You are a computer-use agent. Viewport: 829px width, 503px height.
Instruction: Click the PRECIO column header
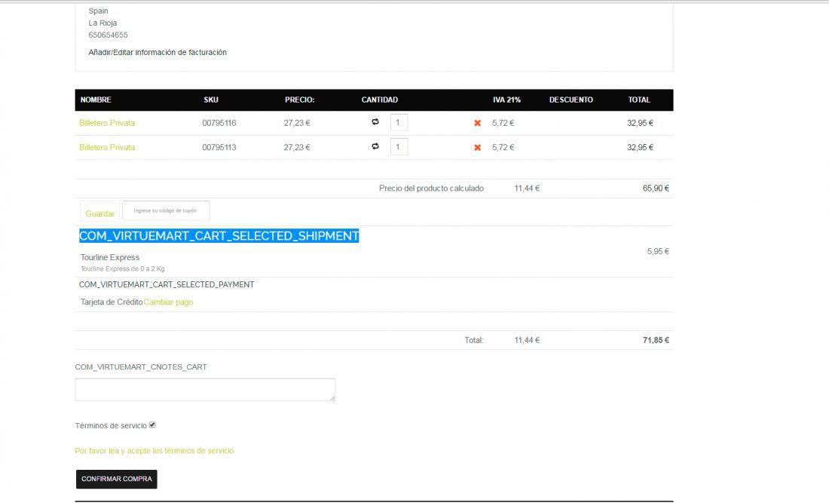(299, 100)
